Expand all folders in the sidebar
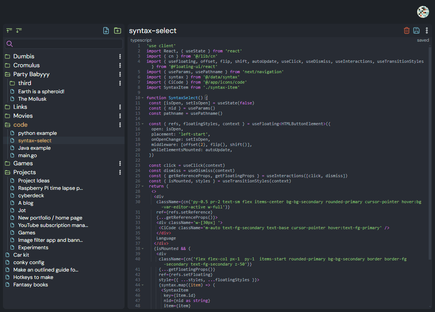This screenshot has width=435, height=312. (19, 30)
